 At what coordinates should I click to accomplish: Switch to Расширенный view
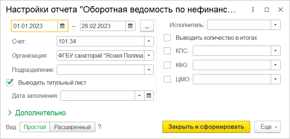[73, 127]
